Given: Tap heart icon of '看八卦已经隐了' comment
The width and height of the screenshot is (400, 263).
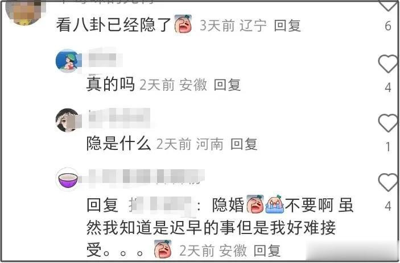Looking at the screenshot, I should [x=388, y=6].
